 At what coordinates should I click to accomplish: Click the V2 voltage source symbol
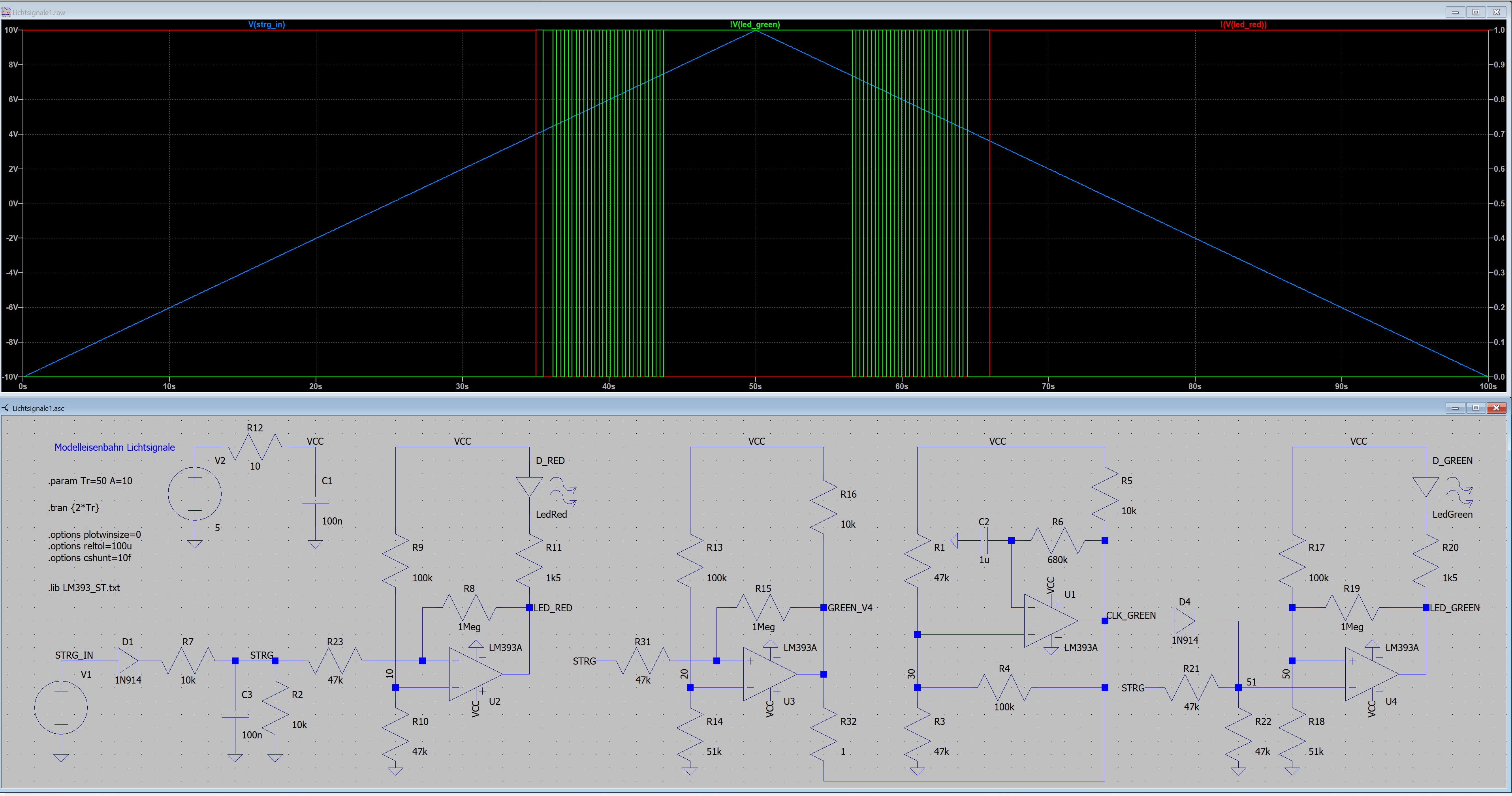coord(195,493)
